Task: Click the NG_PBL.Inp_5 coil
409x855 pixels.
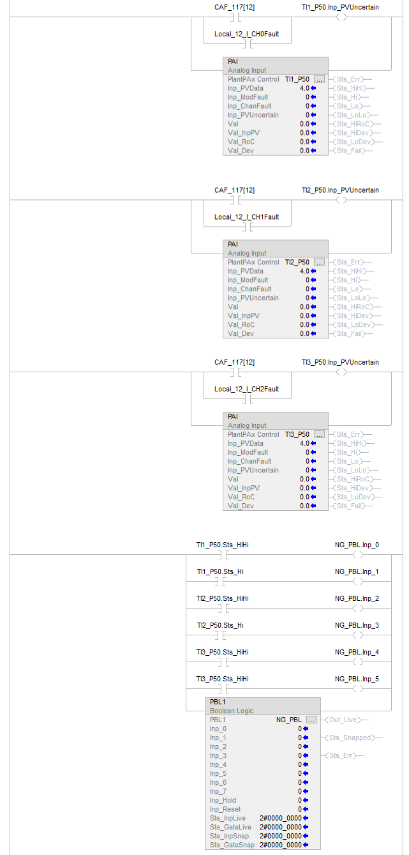Action: 357,689
